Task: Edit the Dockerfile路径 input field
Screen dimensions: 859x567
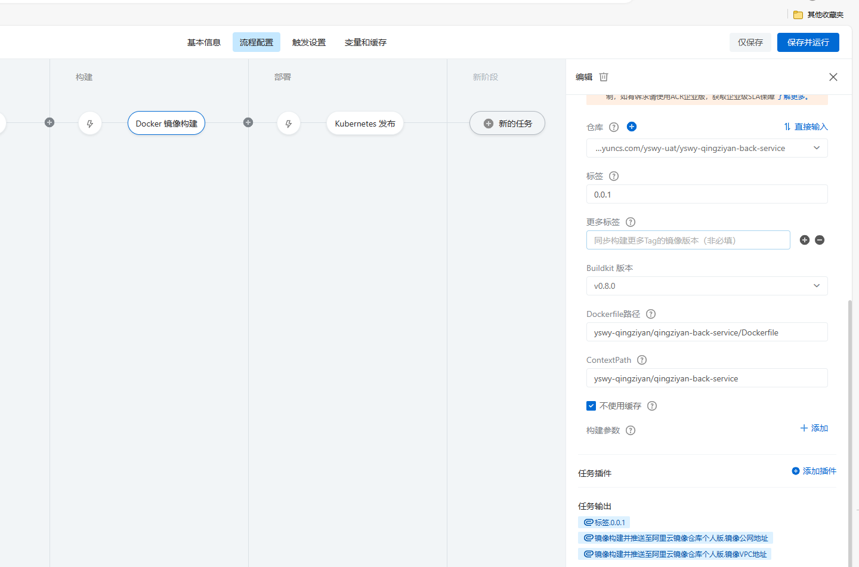Action: point(707,332)
